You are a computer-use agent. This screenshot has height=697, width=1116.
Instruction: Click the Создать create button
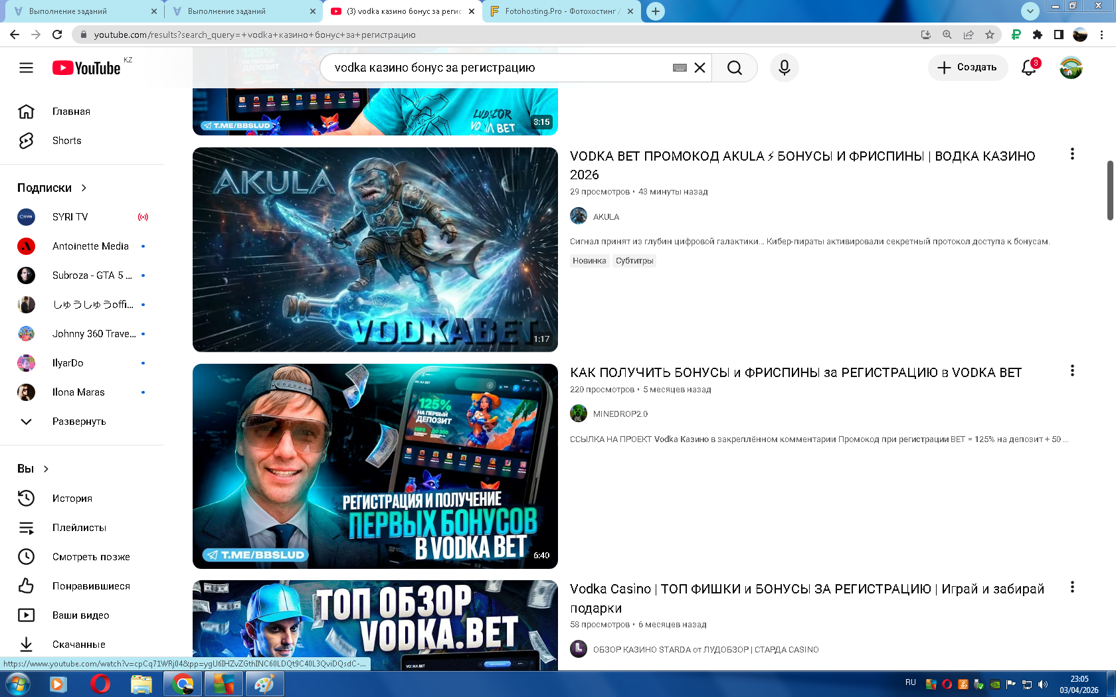pyautogui.click(x=967, y=68)
